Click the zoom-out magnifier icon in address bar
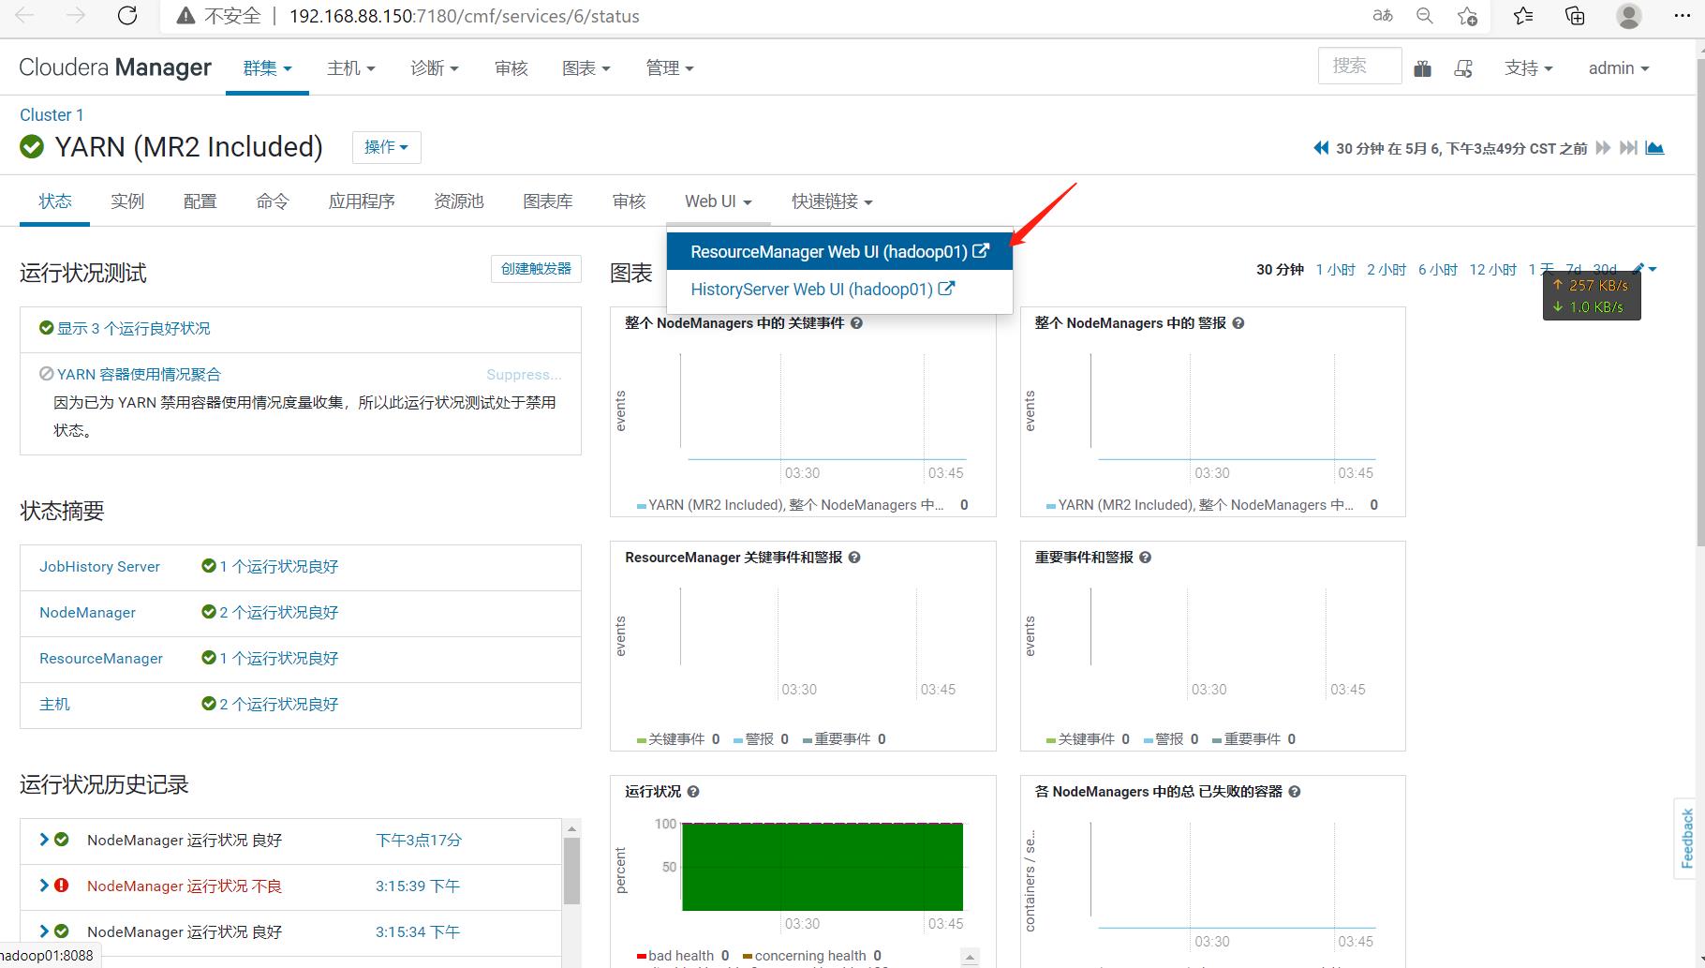The image size is (1705, 968). coord(1425,16)
